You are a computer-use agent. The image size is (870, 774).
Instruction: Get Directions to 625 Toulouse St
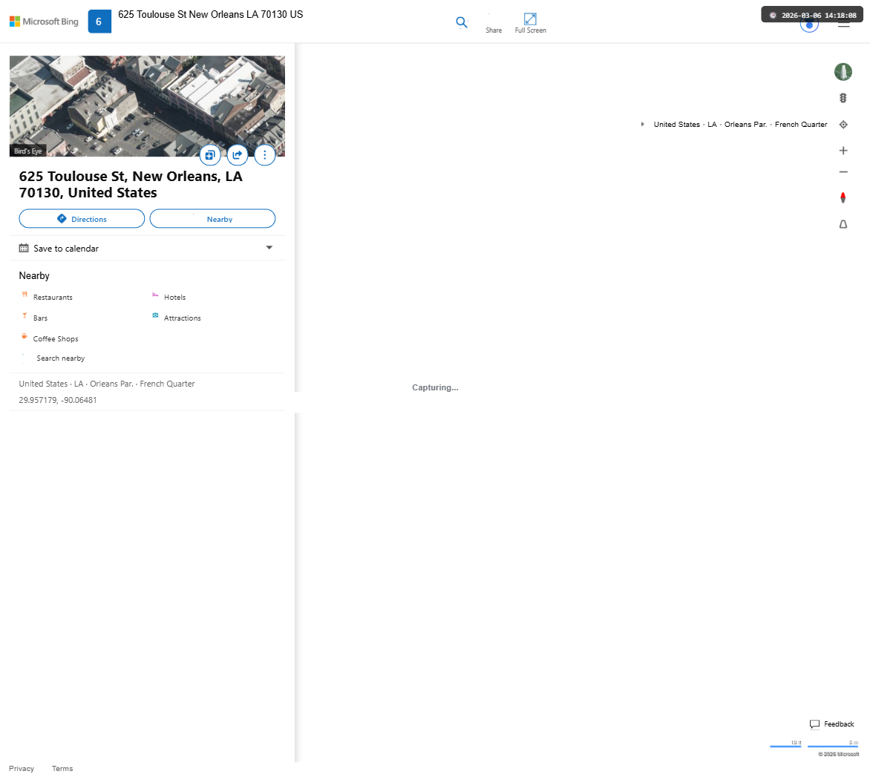point(82,219)
